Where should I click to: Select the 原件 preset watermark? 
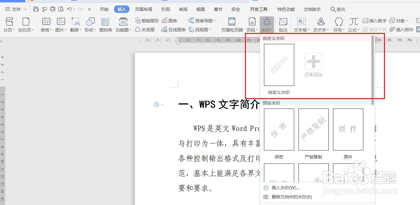click(348, 129)
